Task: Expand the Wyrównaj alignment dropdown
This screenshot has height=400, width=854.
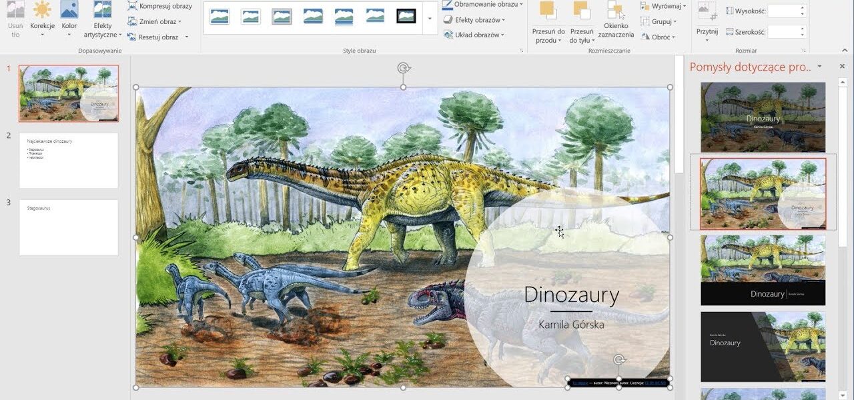Action: [x=685, y=6]
